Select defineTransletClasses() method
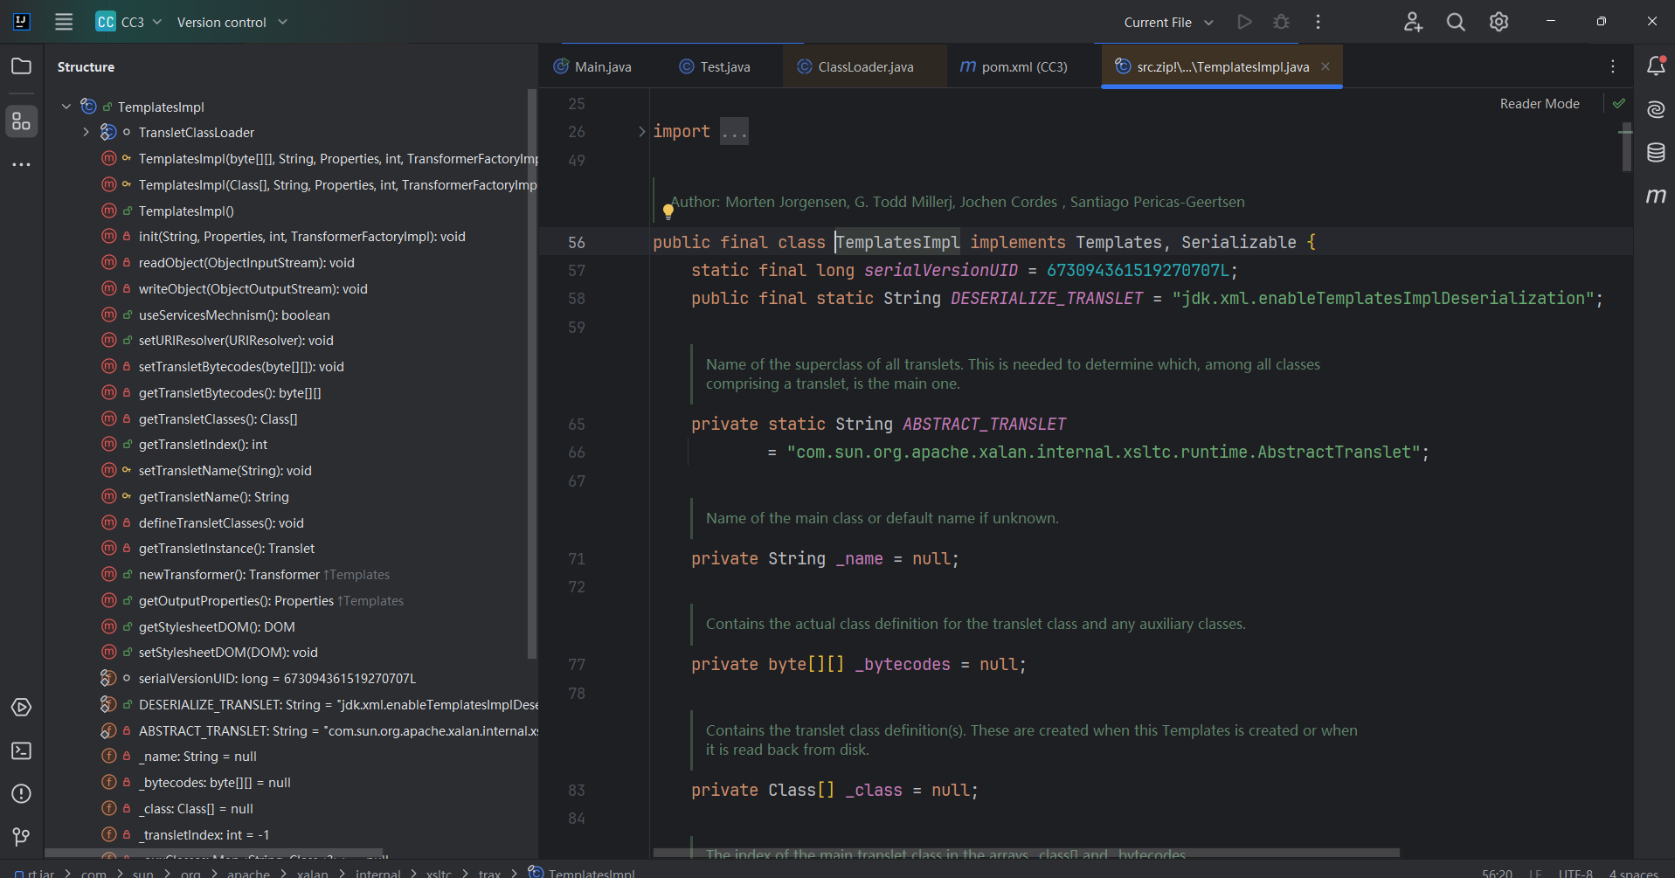 click(x=221, y=522)
